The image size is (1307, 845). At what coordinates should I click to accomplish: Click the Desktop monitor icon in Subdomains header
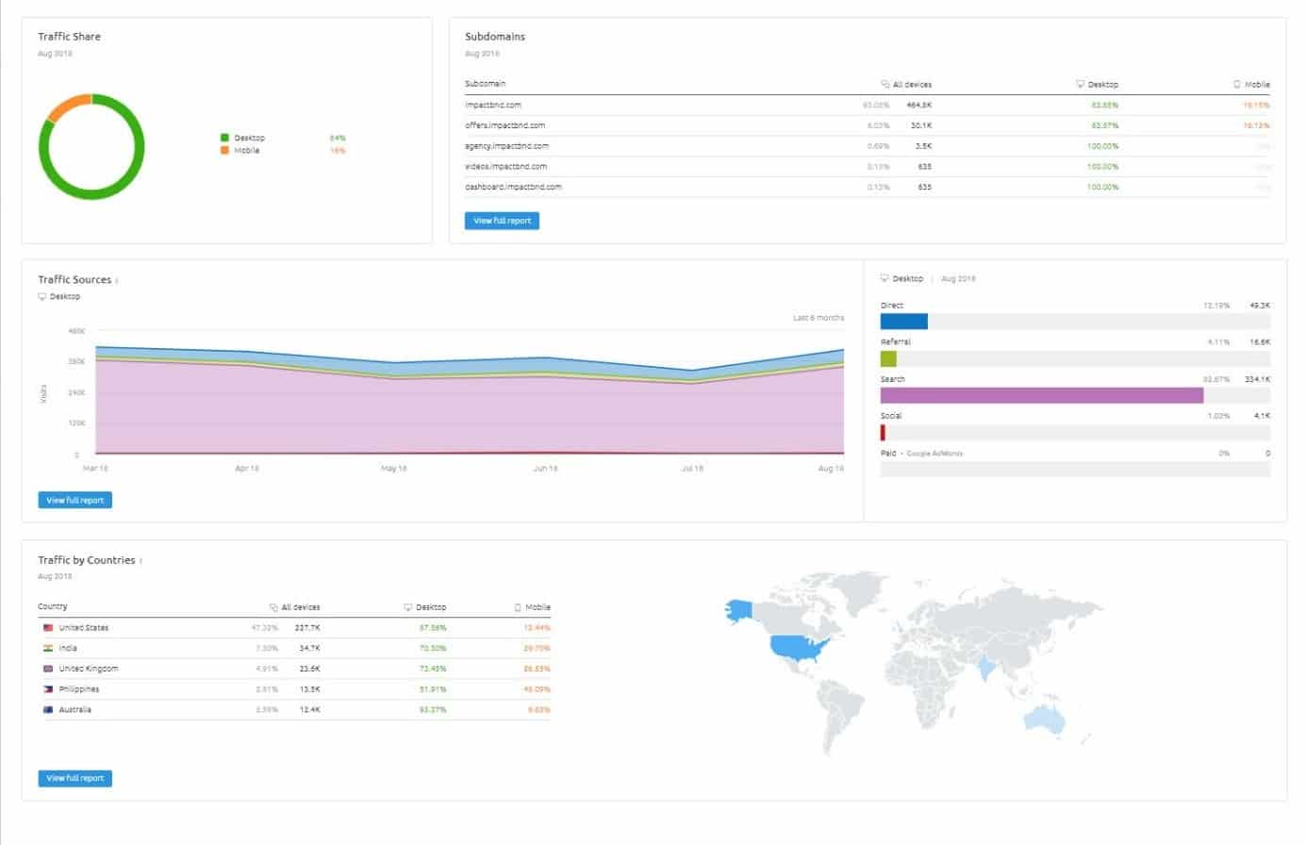1081,84
